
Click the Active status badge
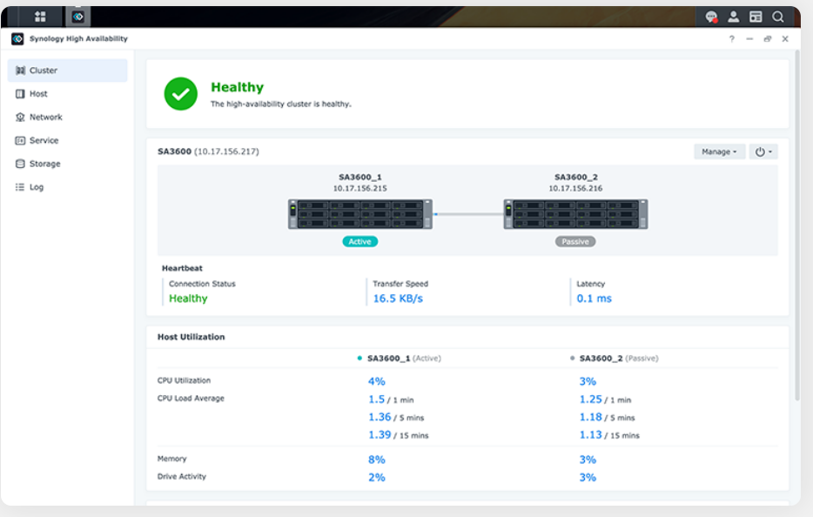pos(359,242)
